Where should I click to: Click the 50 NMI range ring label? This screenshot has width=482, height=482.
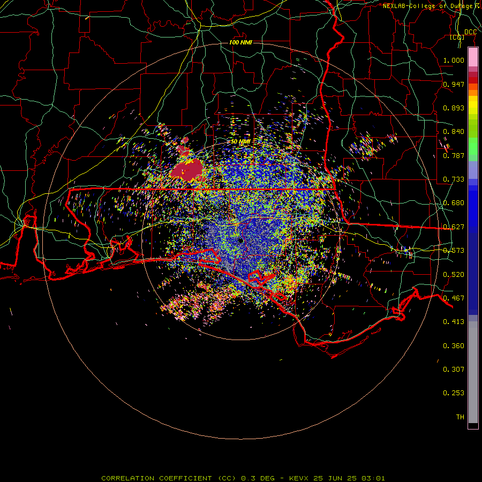point(240,141)
